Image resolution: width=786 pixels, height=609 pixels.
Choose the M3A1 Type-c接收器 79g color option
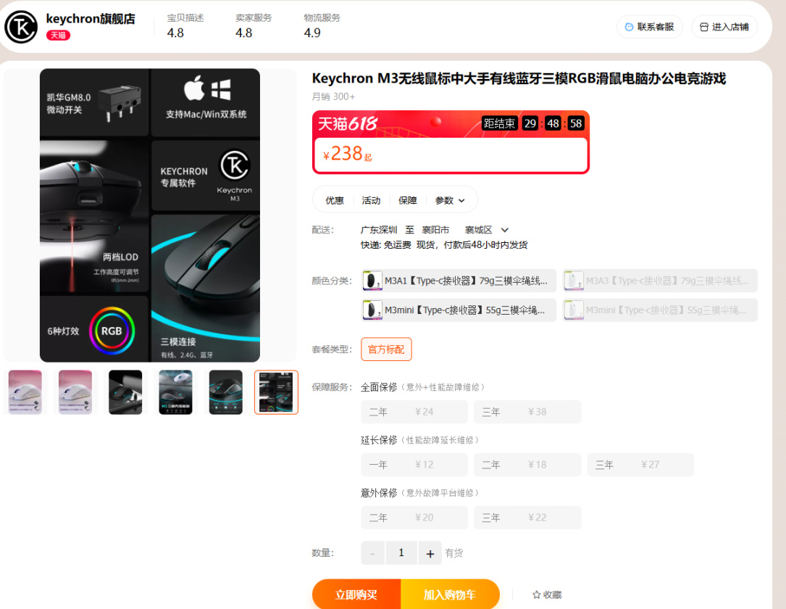click(458, 281)
